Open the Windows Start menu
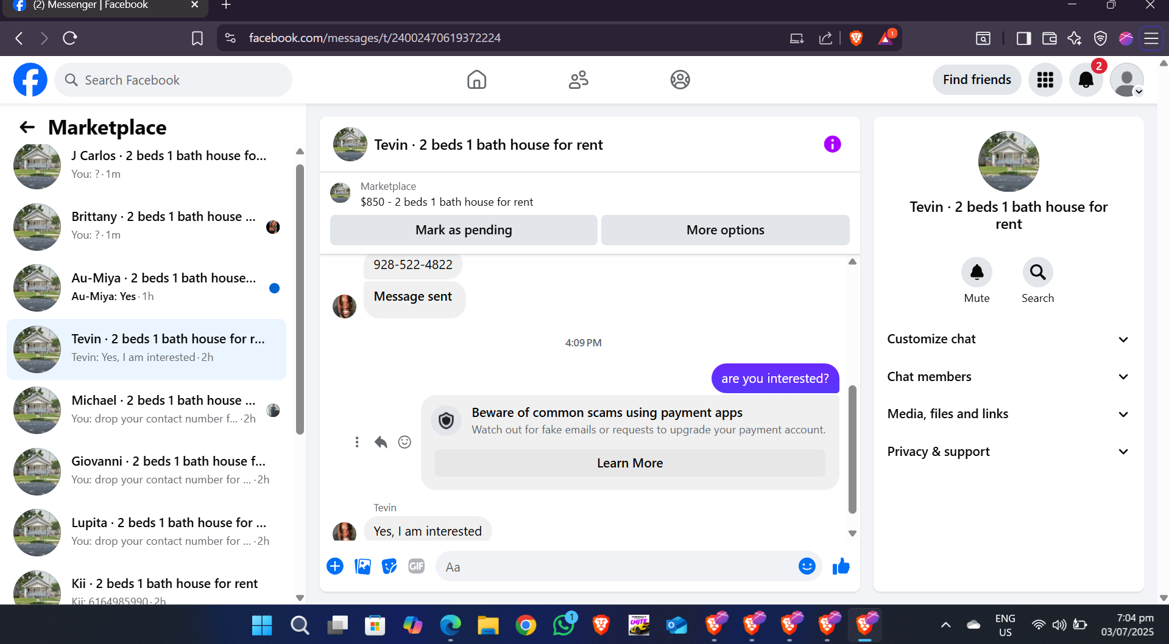This screenshot has height=644, width=1169. [262, 625]
